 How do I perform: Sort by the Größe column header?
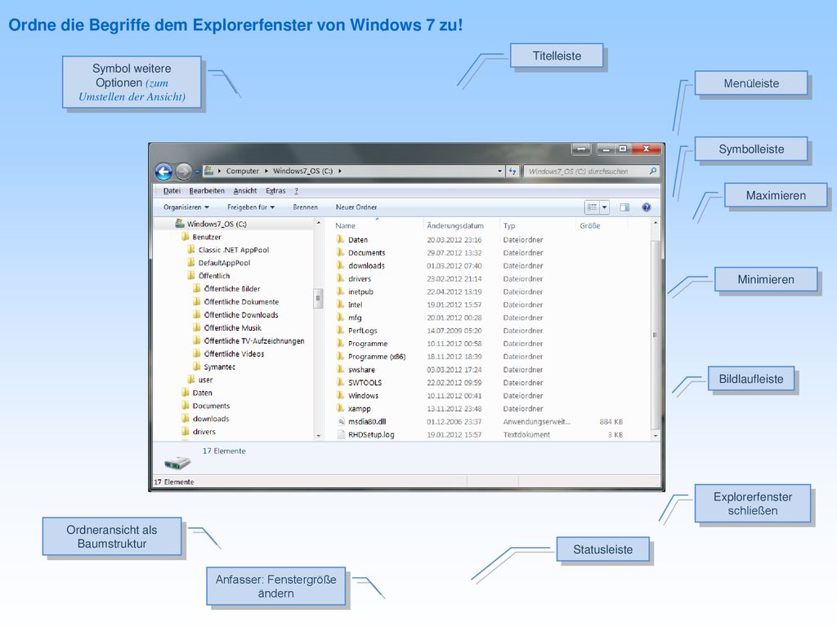[590, 225]
